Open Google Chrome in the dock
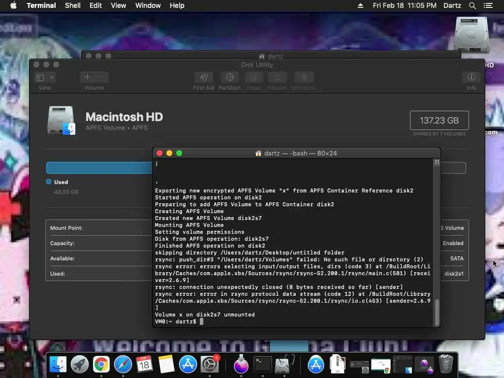 pos(101,365)
